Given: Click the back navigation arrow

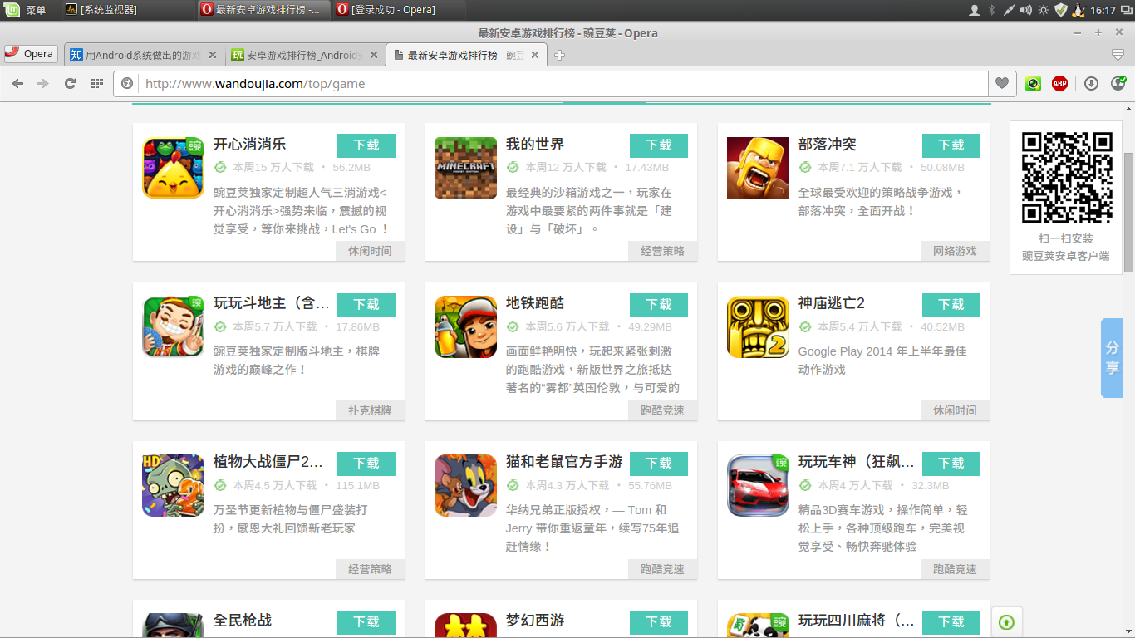Looking at the screenshot, I should 17,83.
